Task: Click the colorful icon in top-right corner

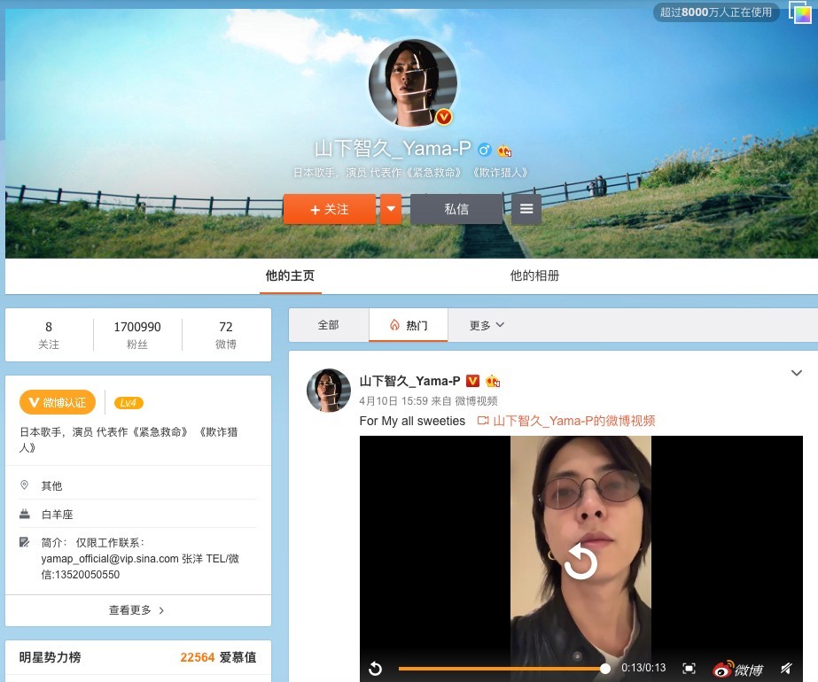Action: click(799, 12)
